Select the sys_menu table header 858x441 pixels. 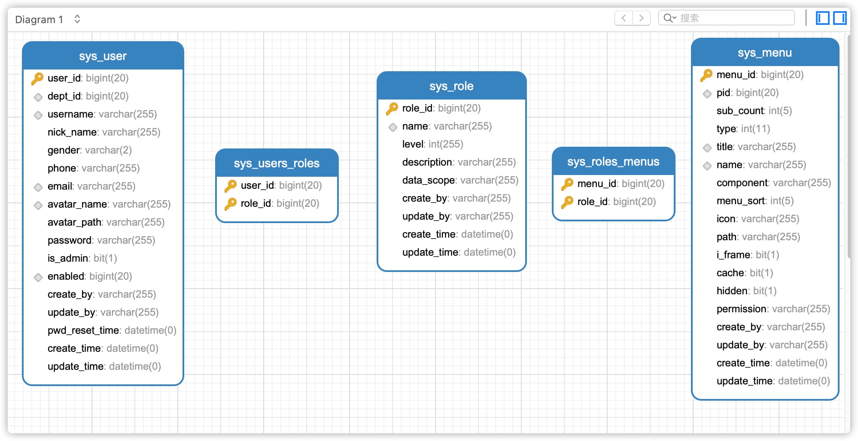tap(765, 52)
